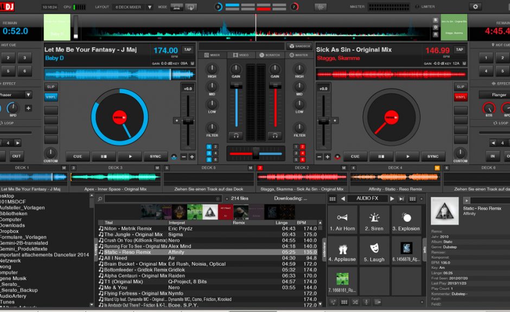The width and height of the screenshot is (510, 312).
Task: Open Sandbox mode above the mixer
Action: 299,46
